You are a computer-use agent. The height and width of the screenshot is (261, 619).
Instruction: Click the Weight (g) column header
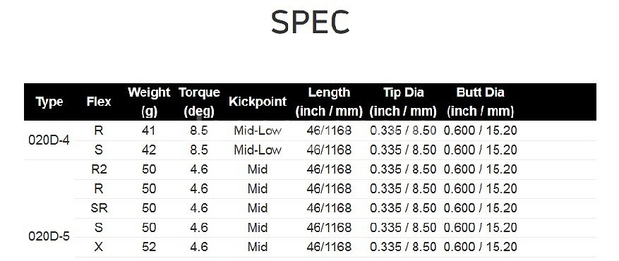click(x=149, y=102)
